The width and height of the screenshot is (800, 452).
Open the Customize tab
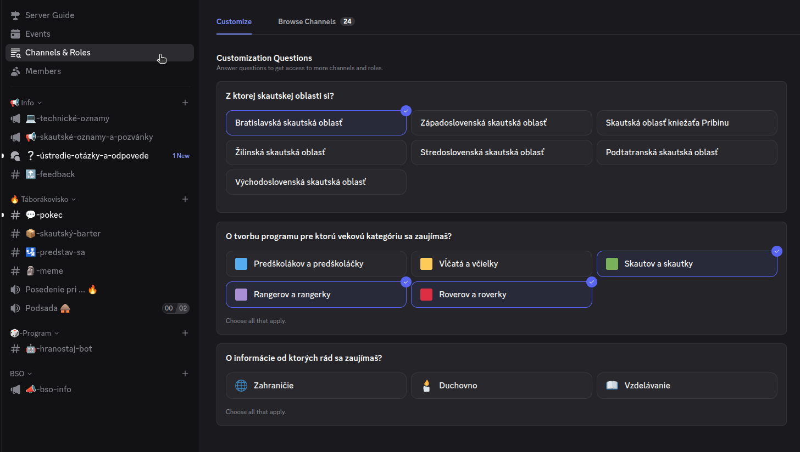(x=234, y=22)
